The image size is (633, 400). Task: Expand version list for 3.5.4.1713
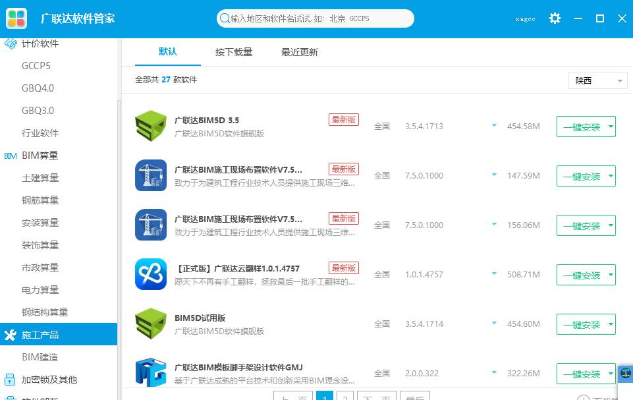click(x=494, y=125)
